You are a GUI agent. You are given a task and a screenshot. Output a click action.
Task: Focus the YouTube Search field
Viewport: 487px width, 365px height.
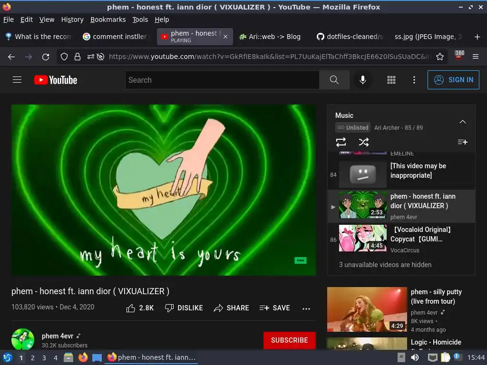pyautogui.click(x=222, y=80)
